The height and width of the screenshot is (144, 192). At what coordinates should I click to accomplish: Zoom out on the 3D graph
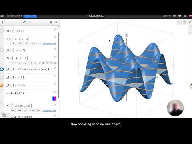tap(190, 33)
